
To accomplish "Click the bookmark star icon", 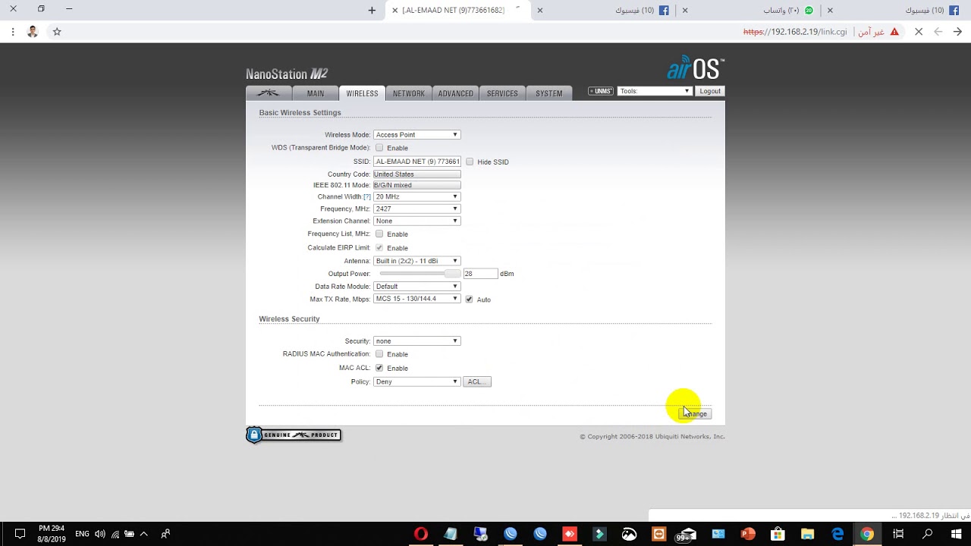I will 57,32.
